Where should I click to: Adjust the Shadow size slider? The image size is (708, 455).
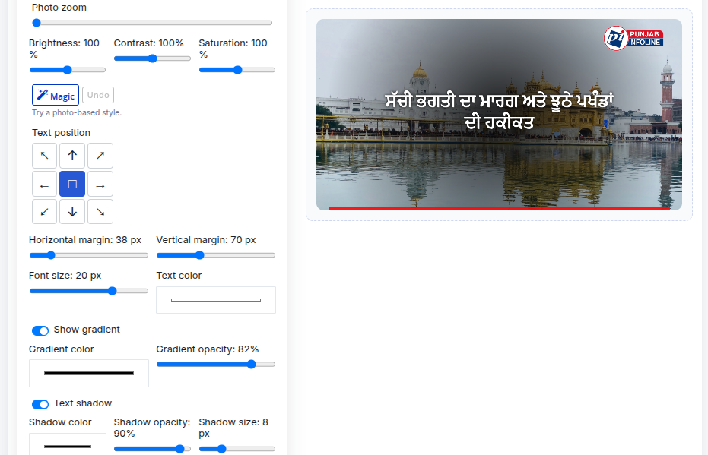237,449
